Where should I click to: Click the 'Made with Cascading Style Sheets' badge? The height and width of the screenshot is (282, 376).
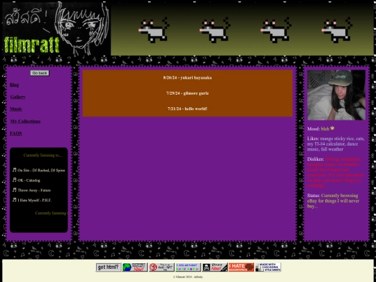(268, 267)
